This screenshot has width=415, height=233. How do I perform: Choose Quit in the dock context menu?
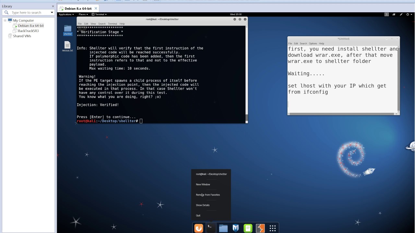tap(198, 216)
